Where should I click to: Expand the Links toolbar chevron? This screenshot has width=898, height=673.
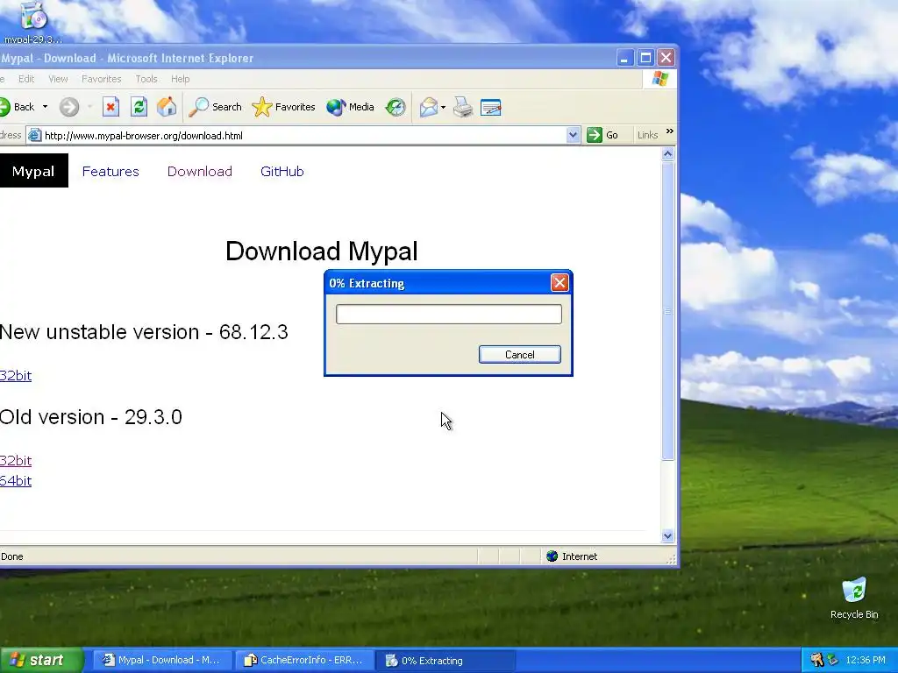click(x=669, y=131)
